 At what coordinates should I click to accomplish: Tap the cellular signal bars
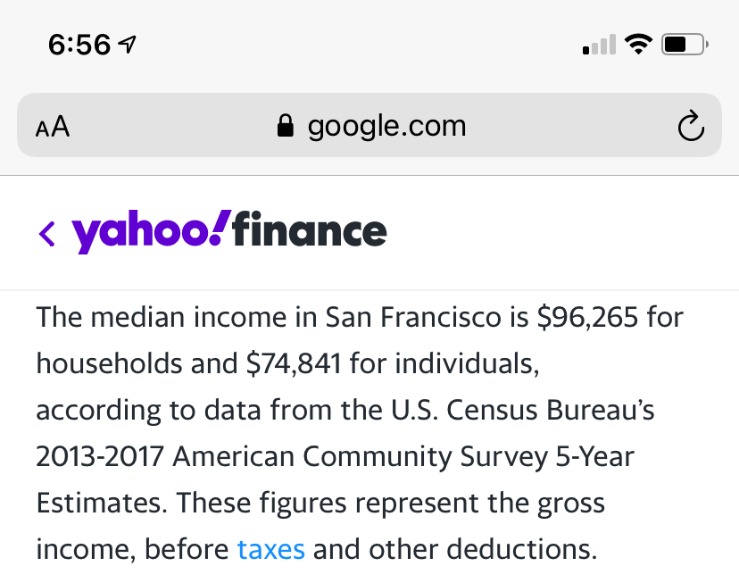(599, 45)
